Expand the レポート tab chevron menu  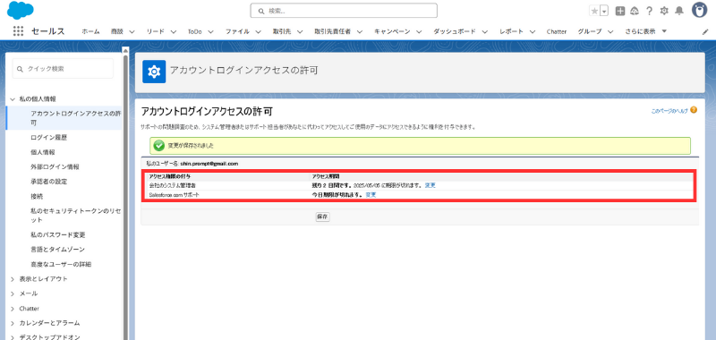[532, 32]
